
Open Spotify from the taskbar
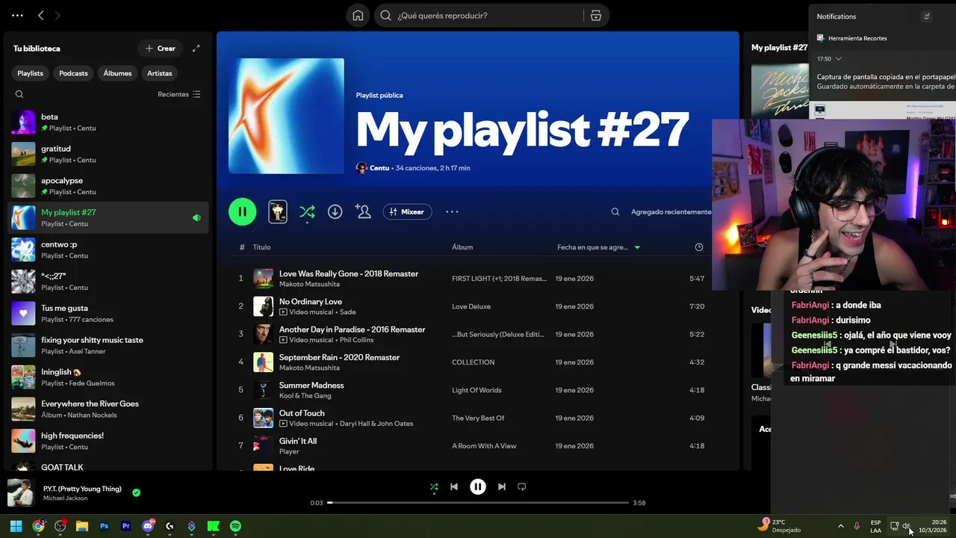click(x=235, y=526)
